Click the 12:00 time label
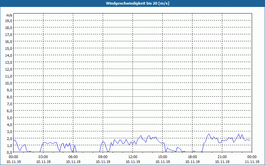The height and width of the screenshot is (165, 265). [x=133, y=157]
